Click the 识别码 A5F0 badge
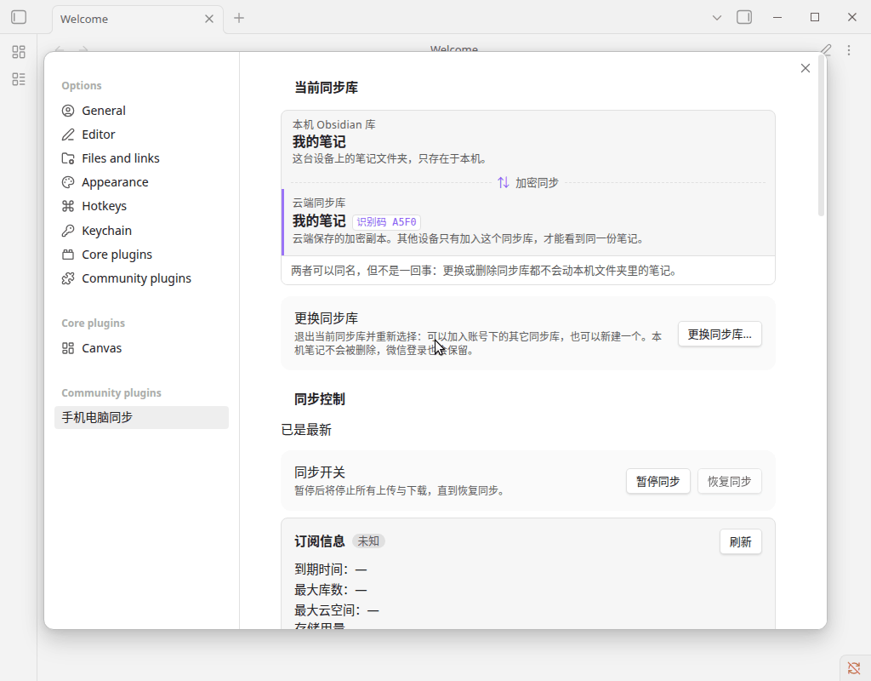871x681 pixels. click(387, 222)
